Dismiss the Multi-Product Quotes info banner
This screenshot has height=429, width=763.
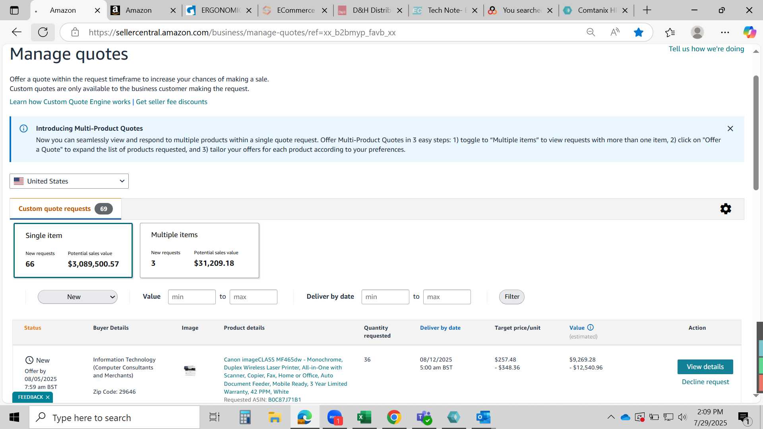[x=730, y=129]
